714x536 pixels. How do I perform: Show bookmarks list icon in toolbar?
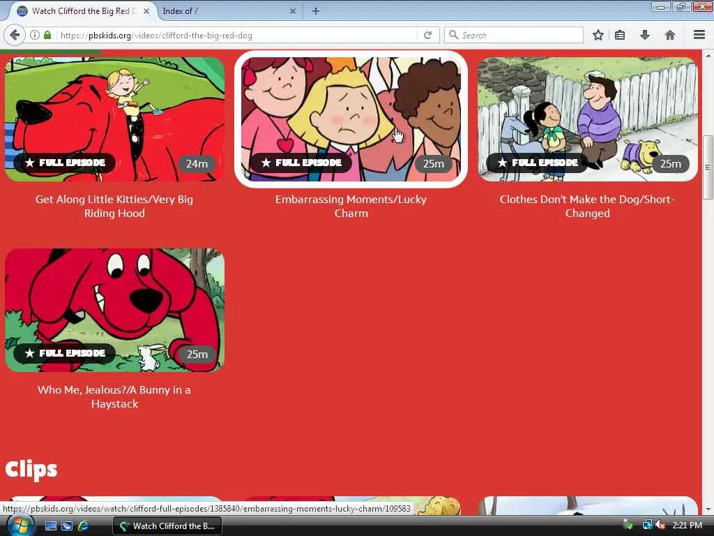620,35
